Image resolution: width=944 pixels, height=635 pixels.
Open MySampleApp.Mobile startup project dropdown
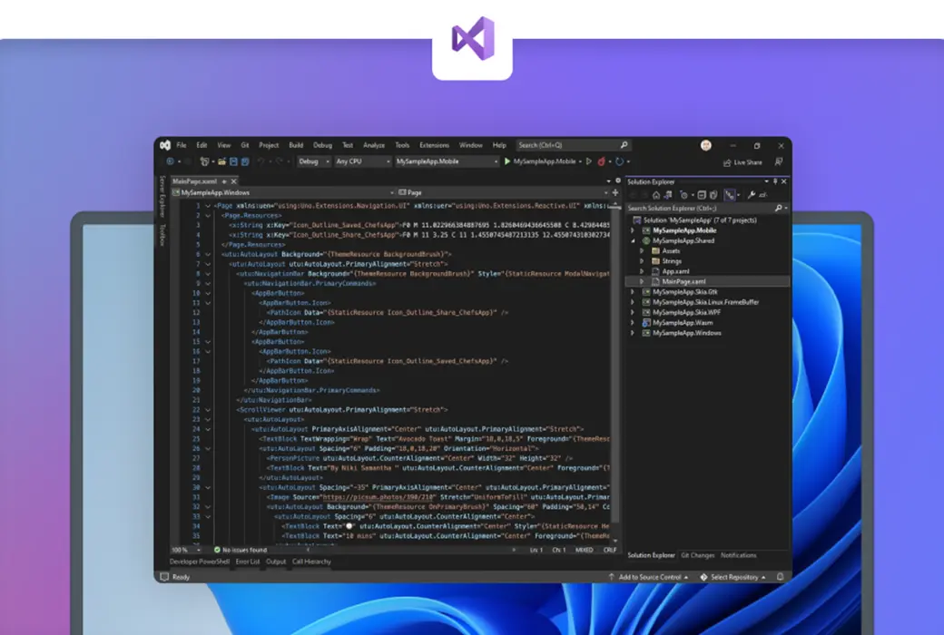(447, 161)
